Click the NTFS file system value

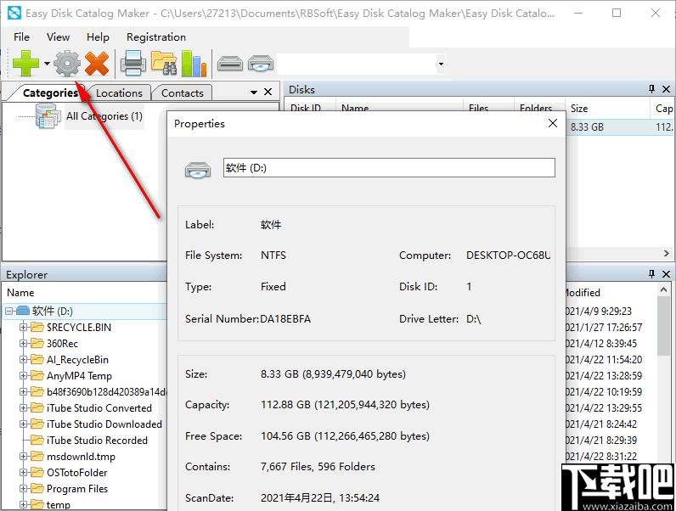coord(273,255)
